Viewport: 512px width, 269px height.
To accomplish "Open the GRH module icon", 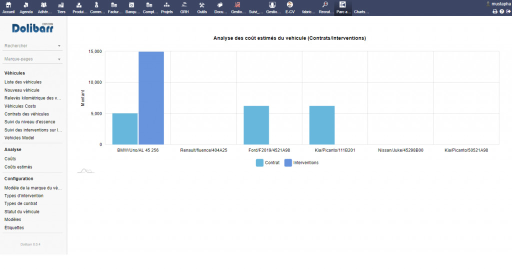I will pos(184,5).
